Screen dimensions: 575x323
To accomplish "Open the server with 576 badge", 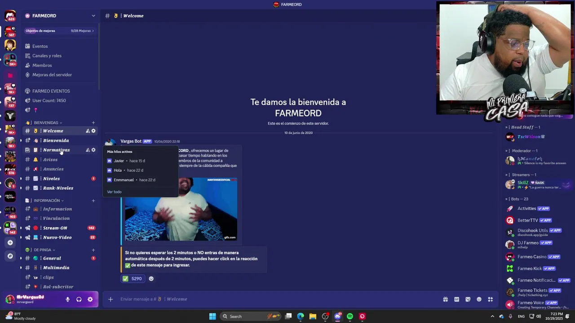I will coord(10,169).
